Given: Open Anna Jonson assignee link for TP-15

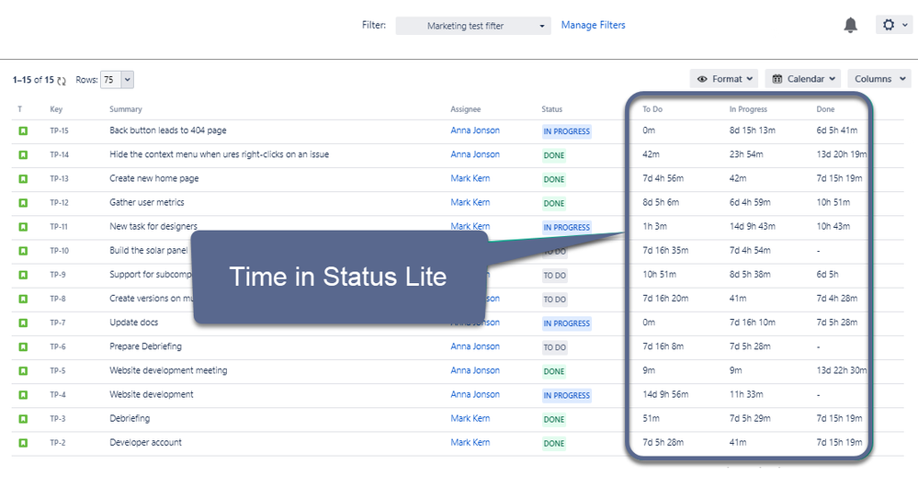Looking at the screenshot, I should coord(475,130).
